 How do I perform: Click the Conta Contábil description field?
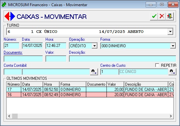56,72
